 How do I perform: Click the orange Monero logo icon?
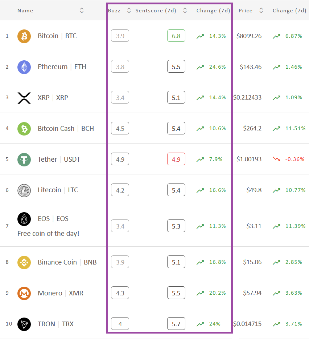pos(24,293)
